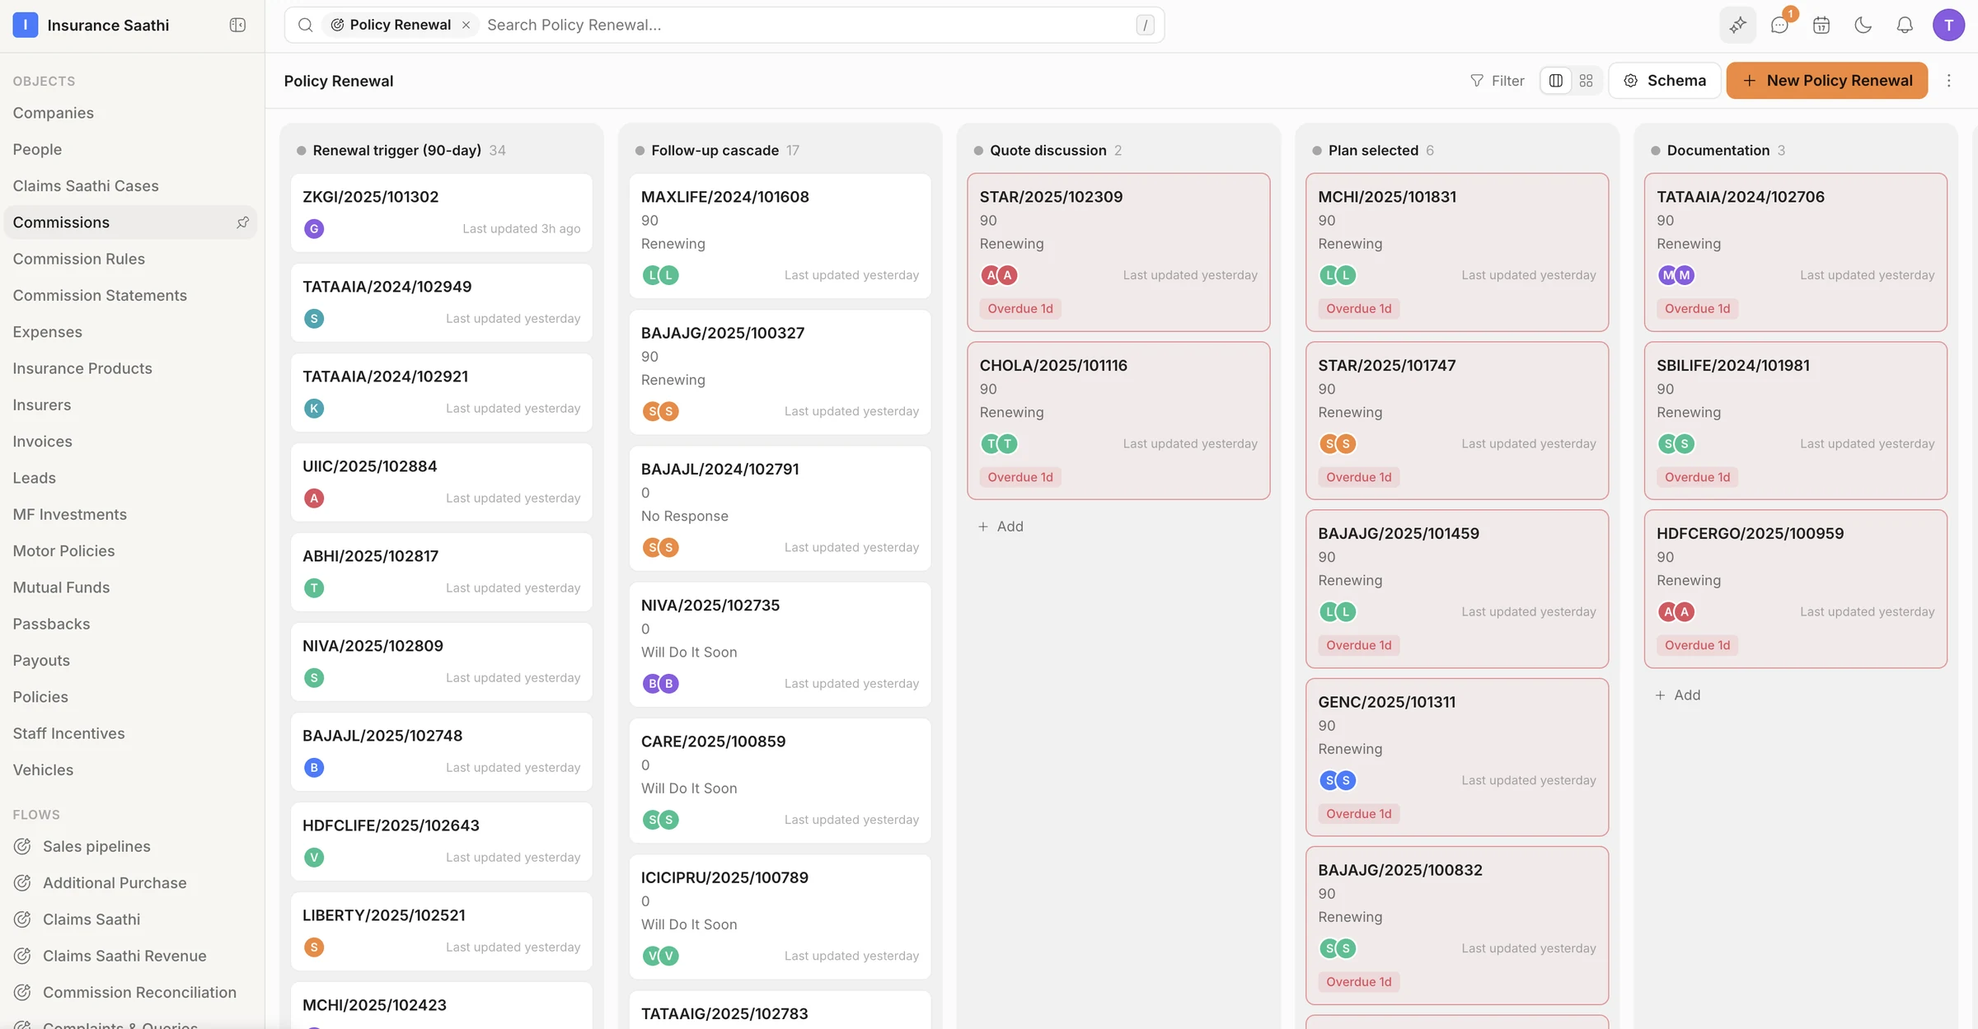Add a card under Quote discussion
Image resolution: width=1978 pixels, height=1029 pixels.
(1001, 526)
